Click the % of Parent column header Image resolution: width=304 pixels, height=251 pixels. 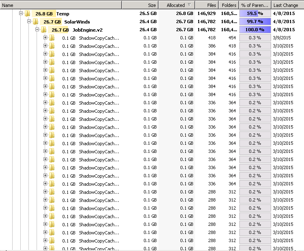click(x=255, y=5)
